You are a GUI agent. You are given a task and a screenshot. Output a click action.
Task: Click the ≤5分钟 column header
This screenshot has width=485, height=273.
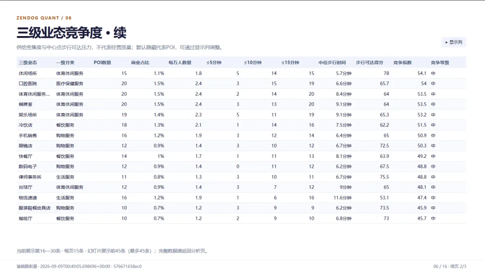click(x=214, y=63)
